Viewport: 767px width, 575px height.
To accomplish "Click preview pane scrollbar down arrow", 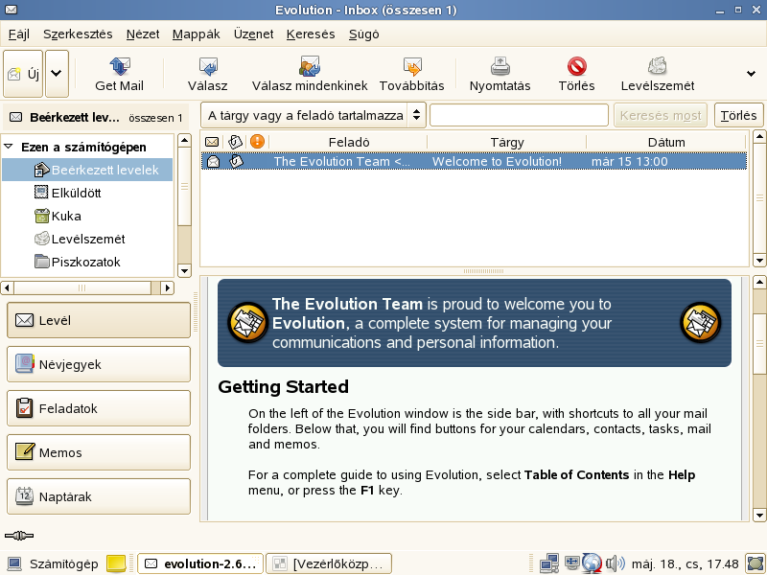I will 759,515.
